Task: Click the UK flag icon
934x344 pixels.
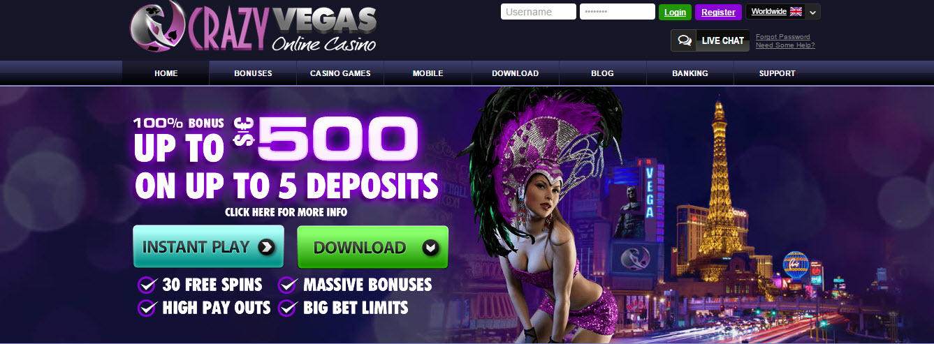Action: click(x=796, y=12)
